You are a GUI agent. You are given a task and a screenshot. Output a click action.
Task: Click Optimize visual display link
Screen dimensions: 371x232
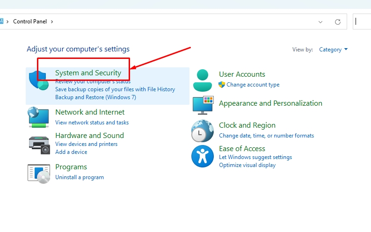(x=247, y=165)
